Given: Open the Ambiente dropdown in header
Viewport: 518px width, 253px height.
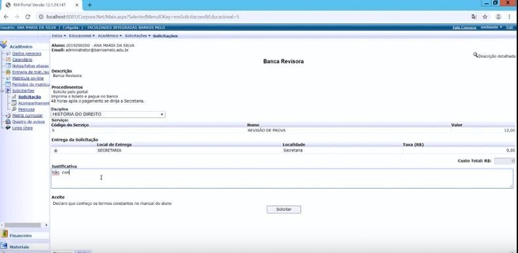Looking at the screenshot, I should [x=492, y=27].
